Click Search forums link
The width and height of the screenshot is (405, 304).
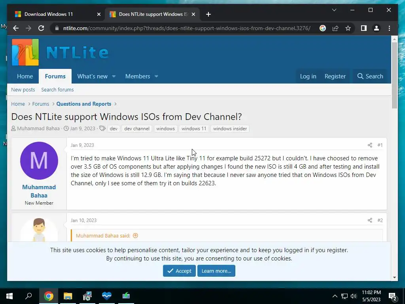coord(57,90)
